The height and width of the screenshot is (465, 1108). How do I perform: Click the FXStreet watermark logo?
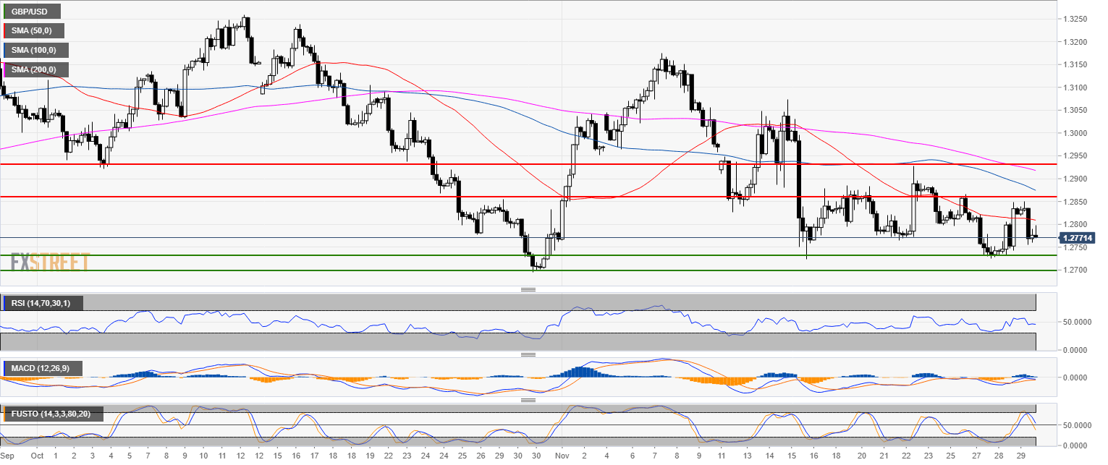tap(49, 262)
